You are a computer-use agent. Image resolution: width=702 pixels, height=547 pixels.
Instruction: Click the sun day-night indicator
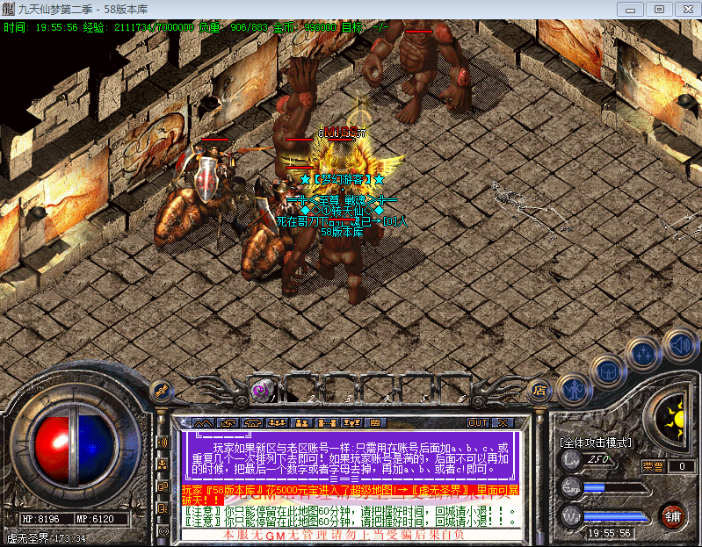[676, 419]
